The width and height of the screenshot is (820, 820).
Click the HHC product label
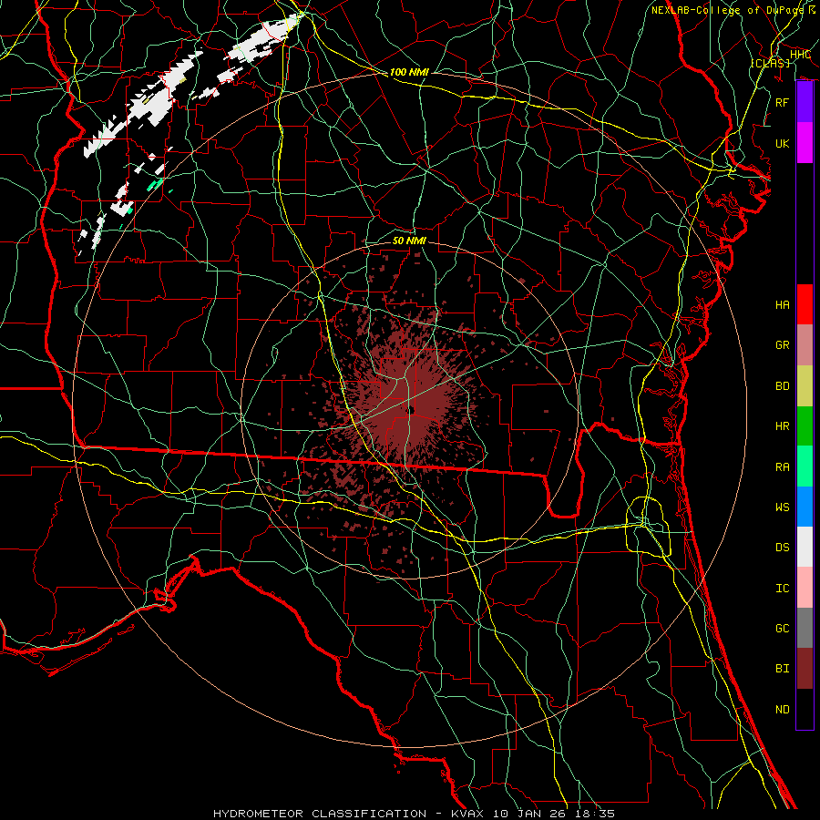click(800, 55)
